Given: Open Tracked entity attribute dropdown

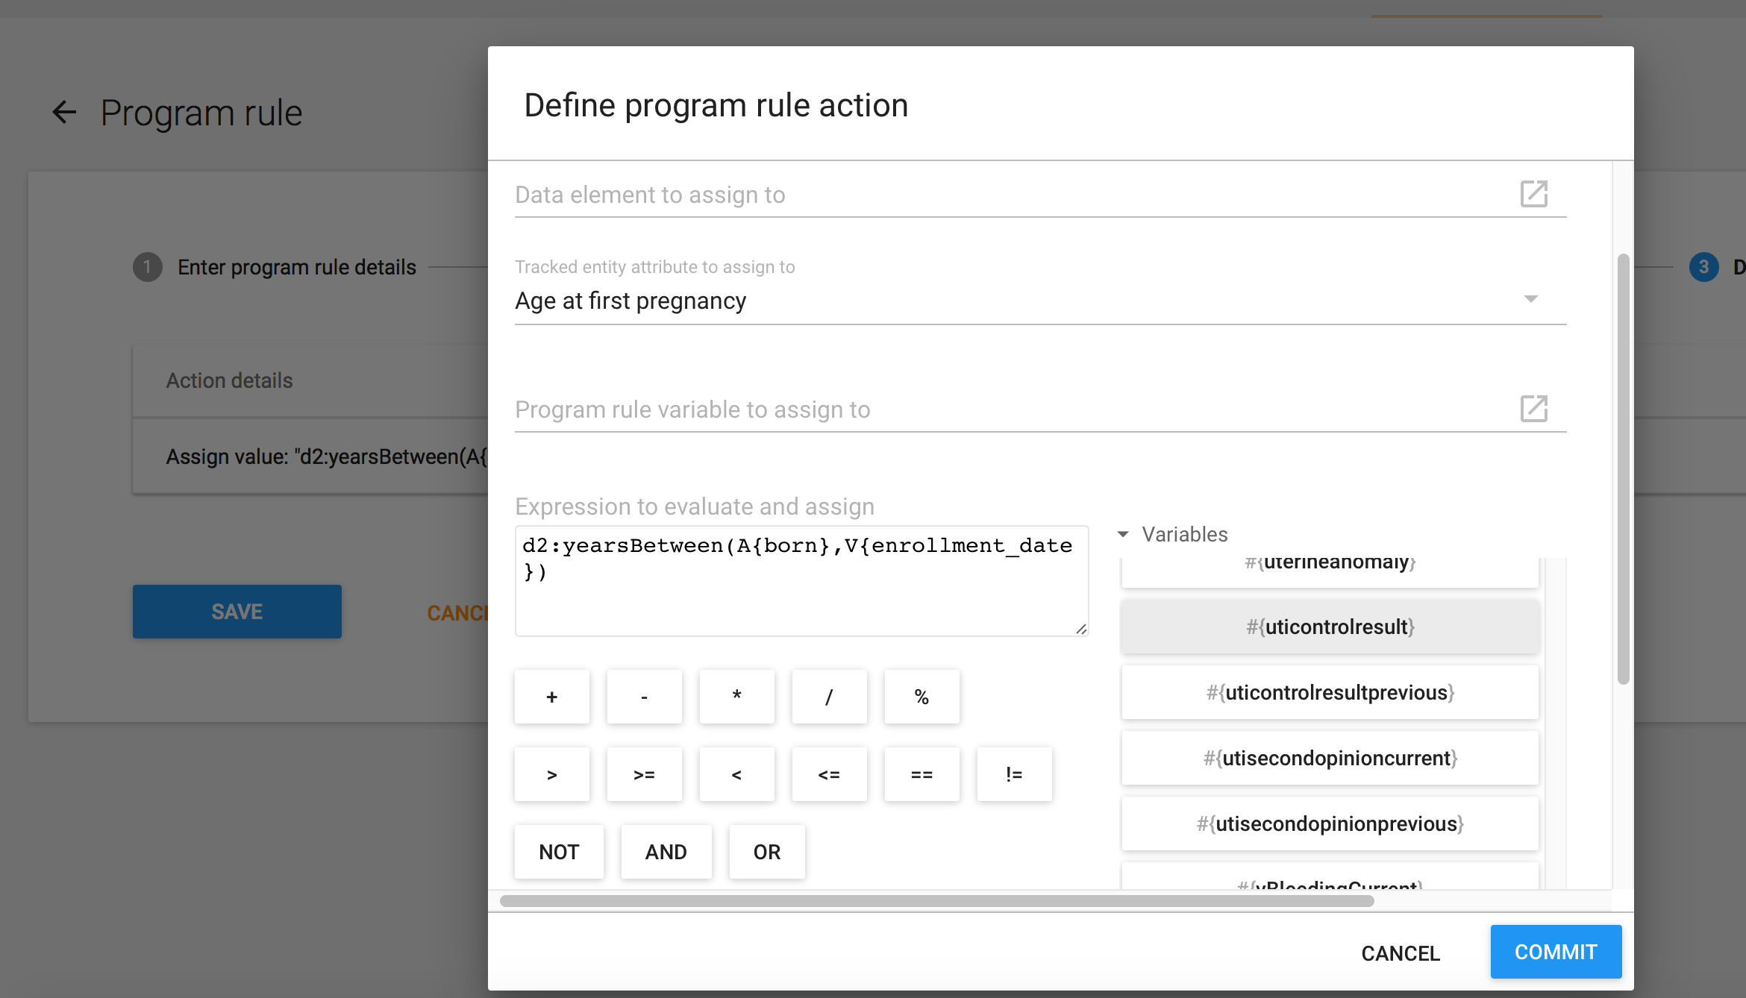Looking at the screenshot, I should click(1039, 301).
